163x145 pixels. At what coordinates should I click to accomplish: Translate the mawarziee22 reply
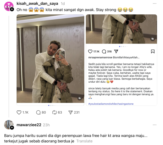(84, 141)
